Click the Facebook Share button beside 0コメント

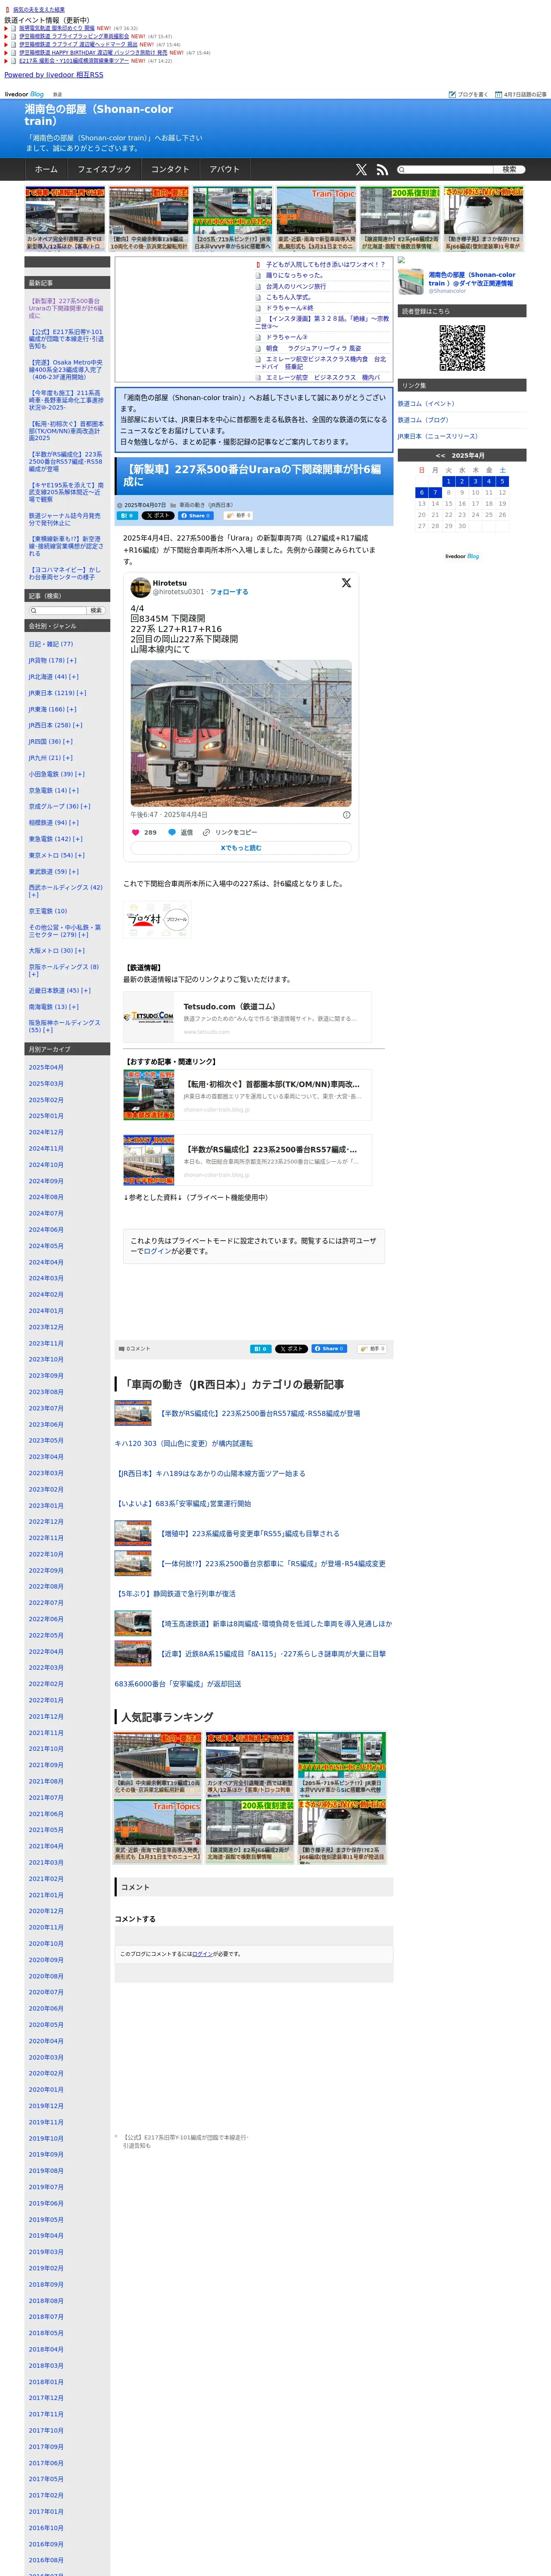pos(329,1349)
